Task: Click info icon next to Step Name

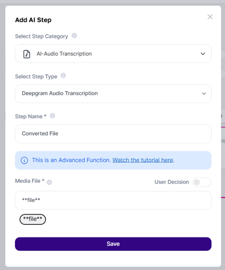Action: pyautogui.click(x=52, y=116)
